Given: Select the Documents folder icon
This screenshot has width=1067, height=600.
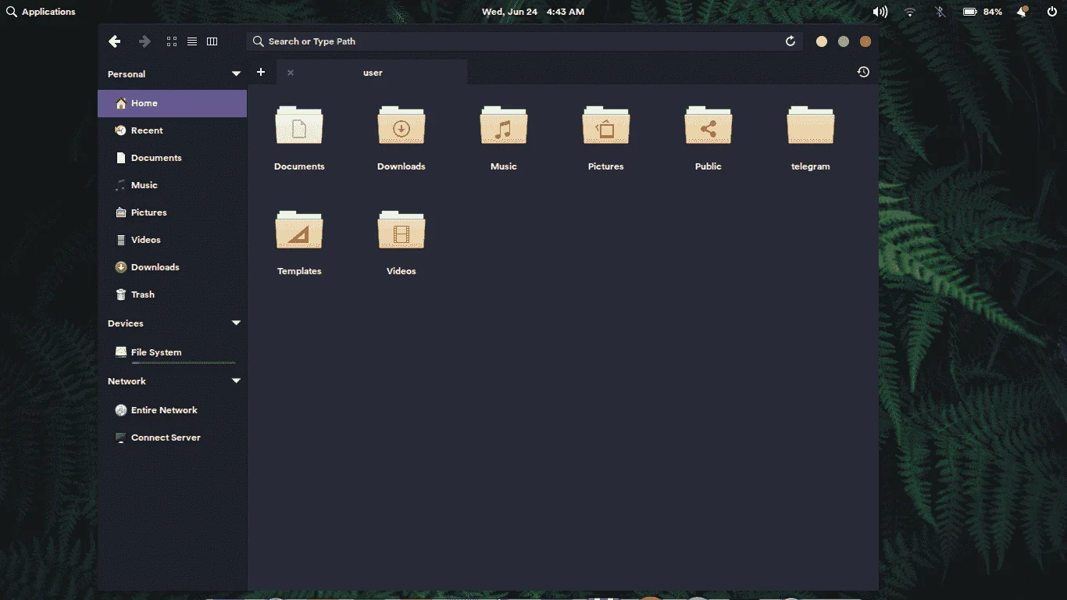Looking at the screenshot, I should [299, 125].
